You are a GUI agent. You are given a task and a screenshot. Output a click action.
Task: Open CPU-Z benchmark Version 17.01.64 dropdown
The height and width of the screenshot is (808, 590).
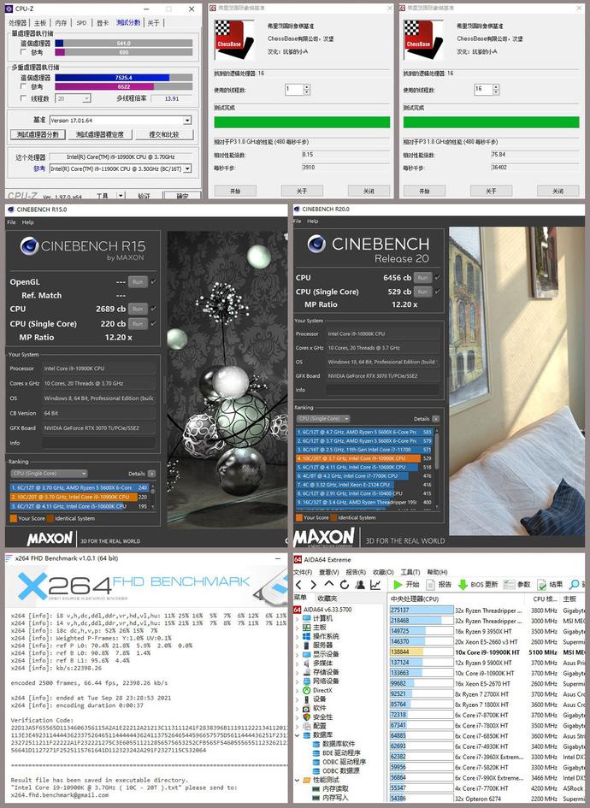[187, 120]
